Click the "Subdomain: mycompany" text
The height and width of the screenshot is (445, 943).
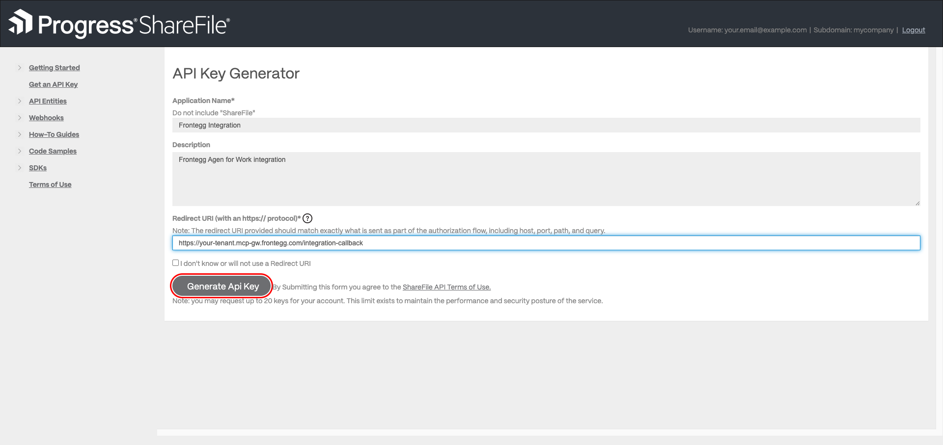(854, 30)
